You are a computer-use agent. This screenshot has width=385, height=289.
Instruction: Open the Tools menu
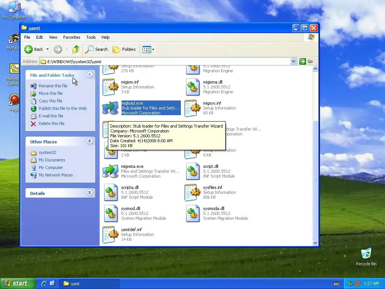(91, 37)
